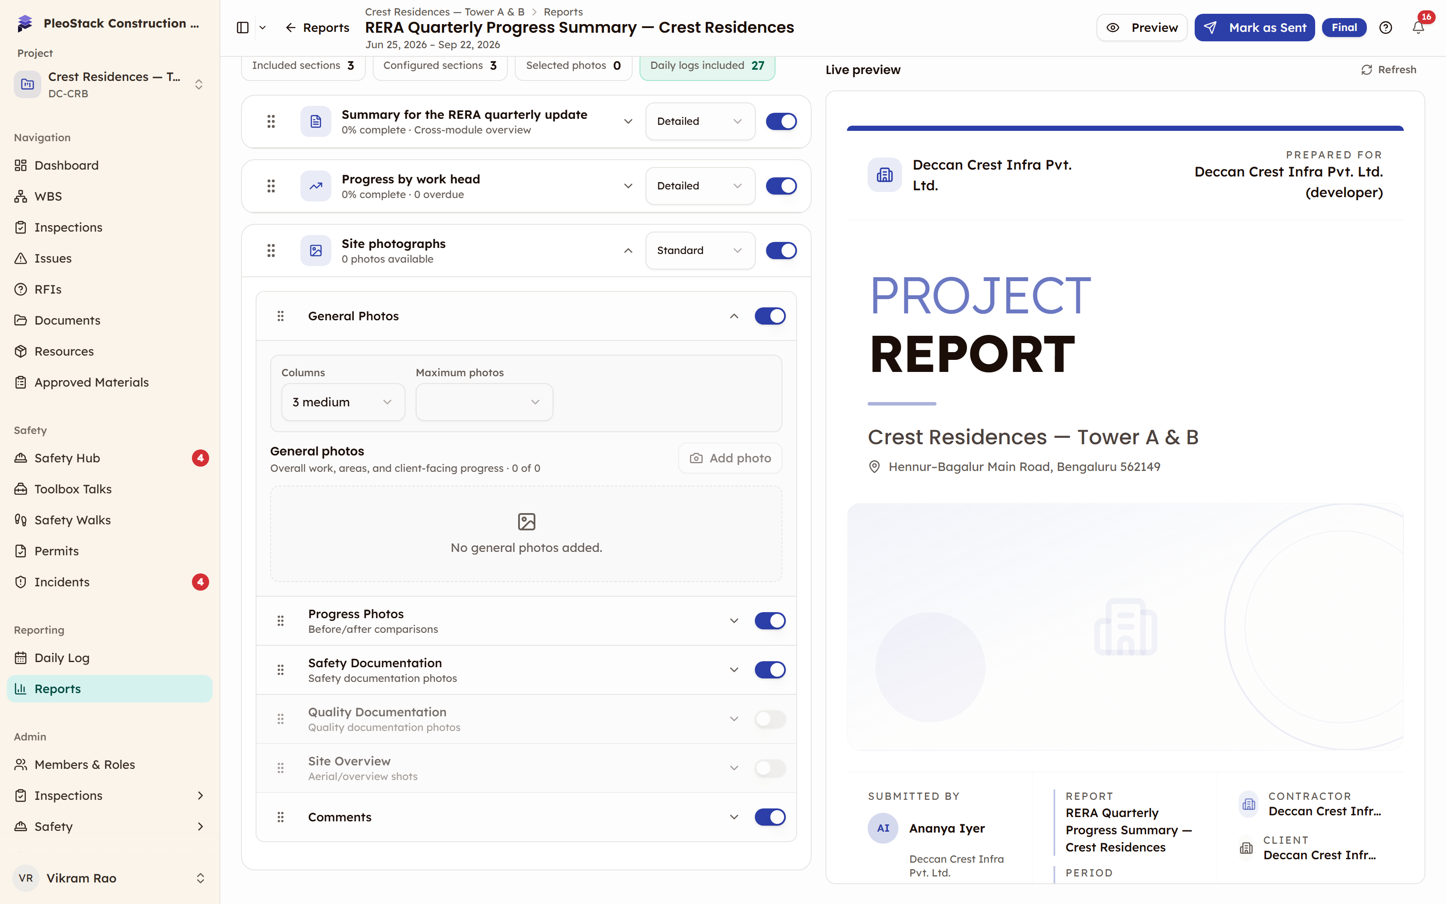The height and width of the screenshot is (904, 1446).
Task: Grab the drag handle for Progress by work head
Action: click(271, 186)
